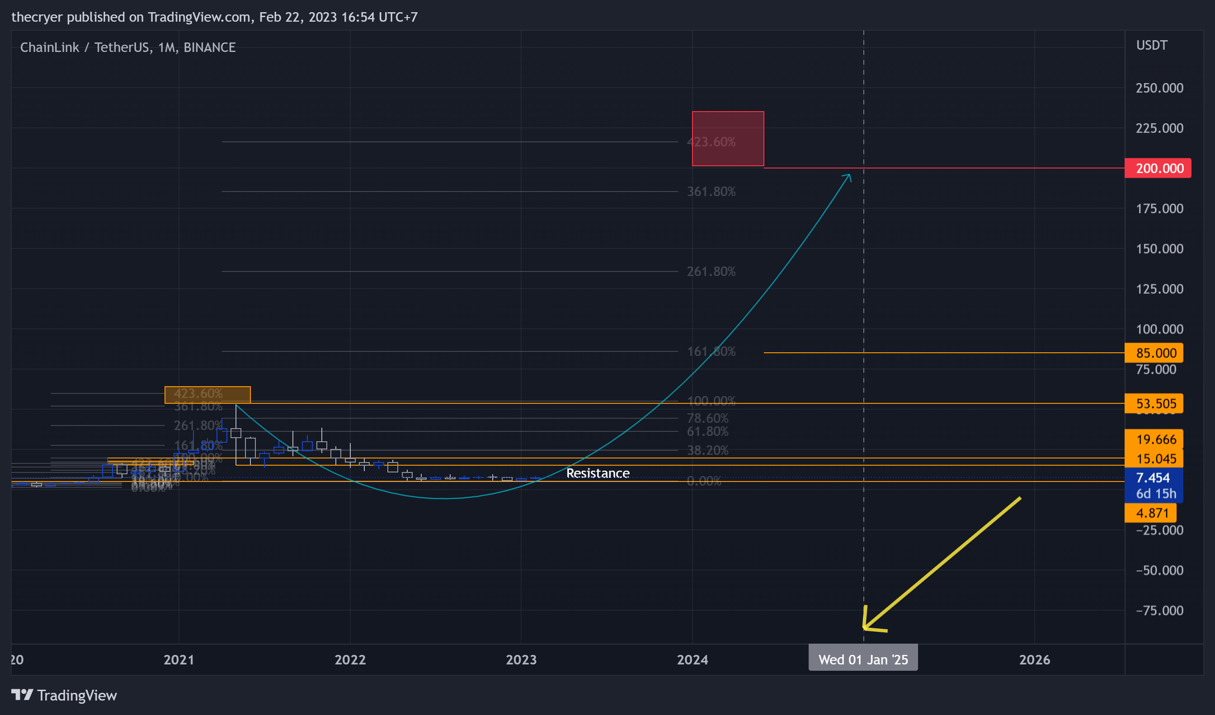Click the 150.000 price scale value

pyautogui.click(x=1159, y=248)
